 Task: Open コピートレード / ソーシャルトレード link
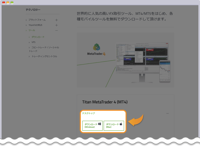pyautogui.click(x=44, y=49)
